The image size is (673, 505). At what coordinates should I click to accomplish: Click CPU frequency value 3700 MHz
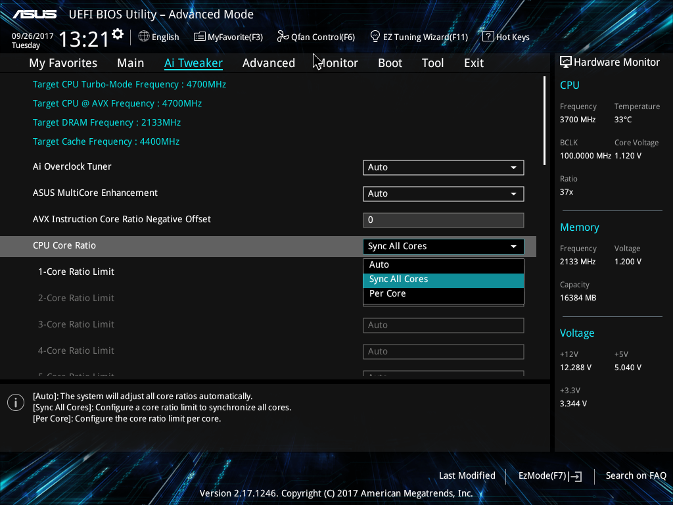[577, 120]
